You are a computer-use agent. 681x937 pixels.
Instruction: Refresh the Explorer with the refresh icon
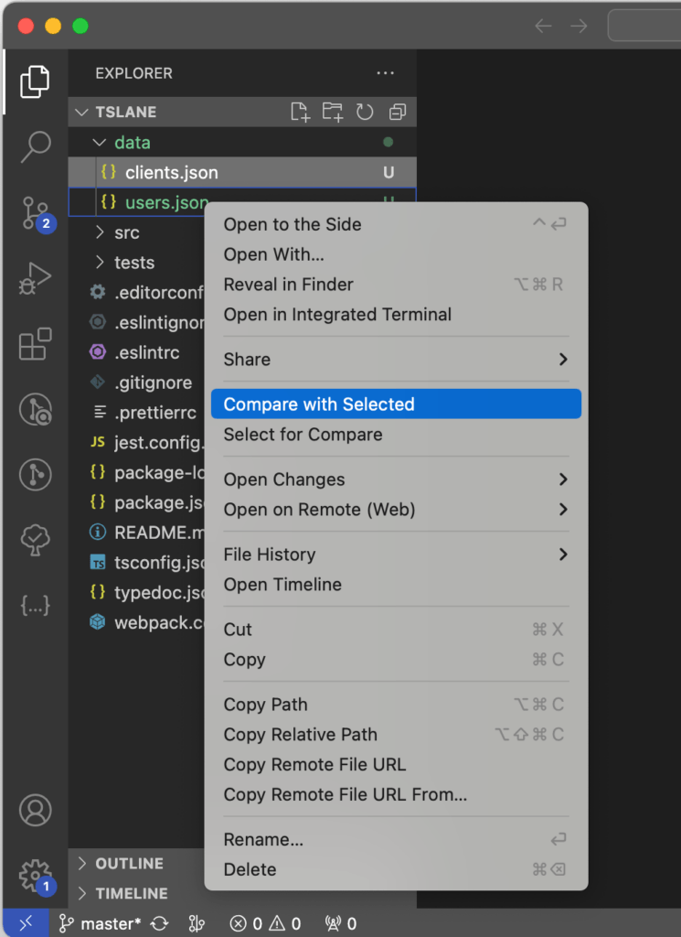[x=365, y=111]
